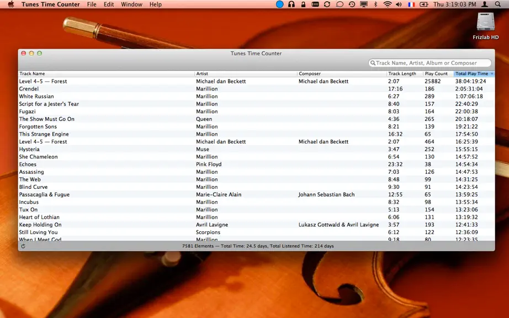Select the Forgotten Sons track row
The height and width of the screenshot is (318, 509).
click(257, 126)
